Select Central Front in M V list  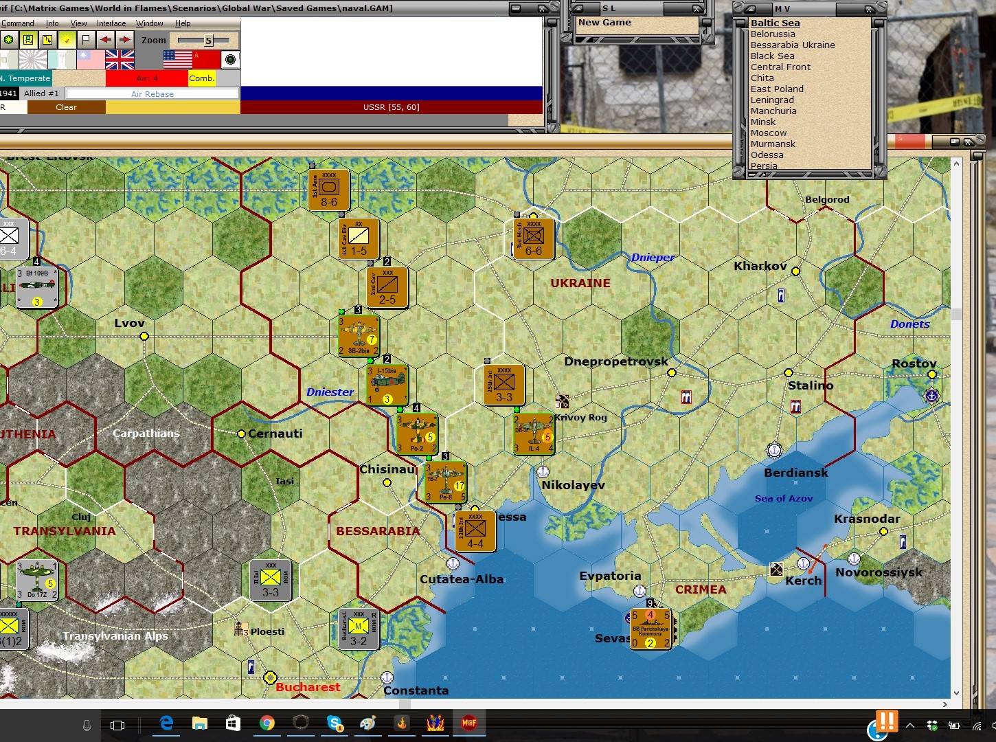[x=780, y=67]
